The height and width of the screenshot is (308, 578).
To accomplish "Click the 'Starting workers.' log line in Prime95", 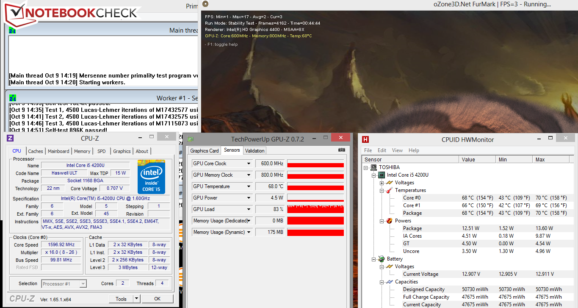I will point(102,82).
